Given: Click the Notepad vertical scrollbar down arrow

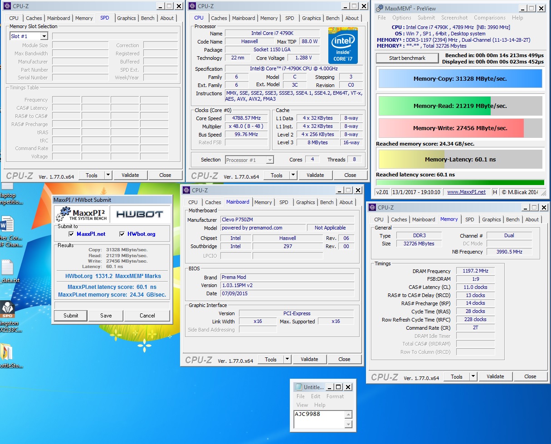Looking at the screenshot, I should [348, 424].
